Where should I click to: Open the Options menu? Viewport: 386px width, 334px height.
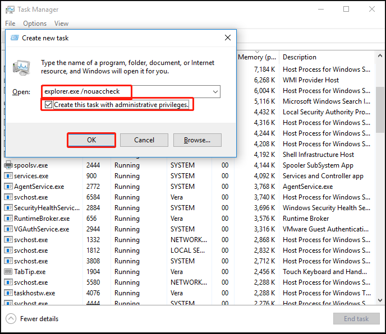(x=35, y=24)
